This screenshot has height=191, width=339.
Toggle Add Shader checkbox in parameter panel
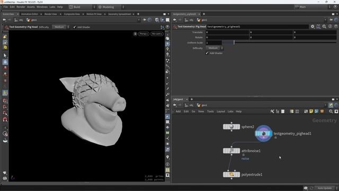click(x=207, y=53)
